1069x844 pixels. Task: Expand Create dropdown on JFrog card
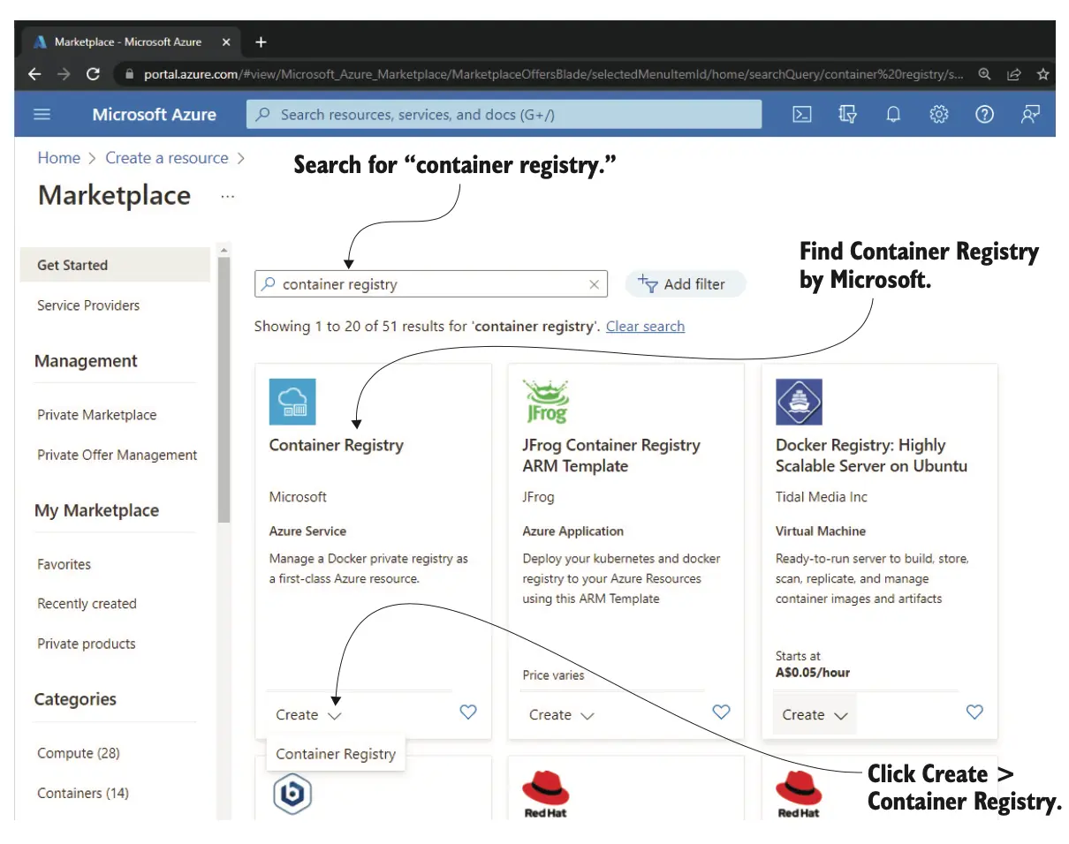click(562, 715)
